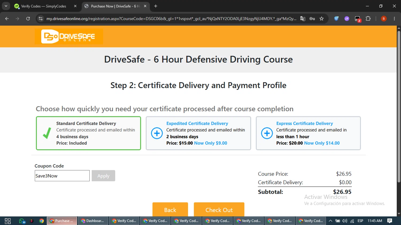Open the Dashboard taskbar window
401x225 pixels.
tap(93, 221)
